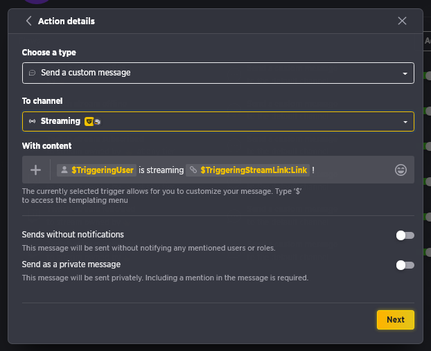431x351 pixels.
Task: Click the streaming broadcast icon in channel field
Action: tap(32, 121)
